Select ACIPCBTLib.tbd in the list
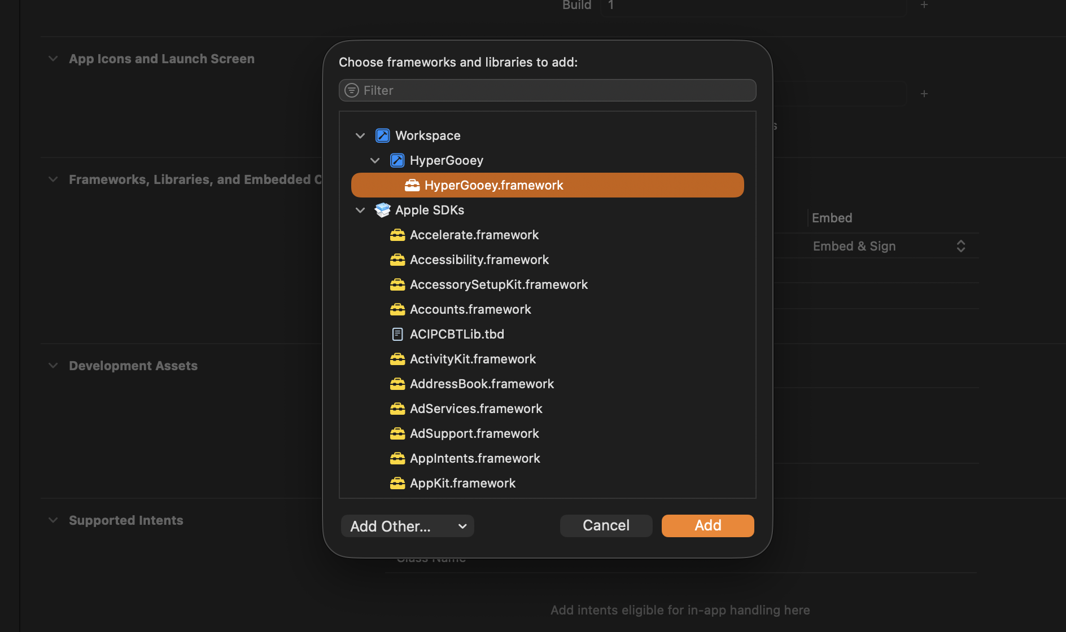Image resolution: width=1066 pixels, height=632 pixels. [548, 334]
